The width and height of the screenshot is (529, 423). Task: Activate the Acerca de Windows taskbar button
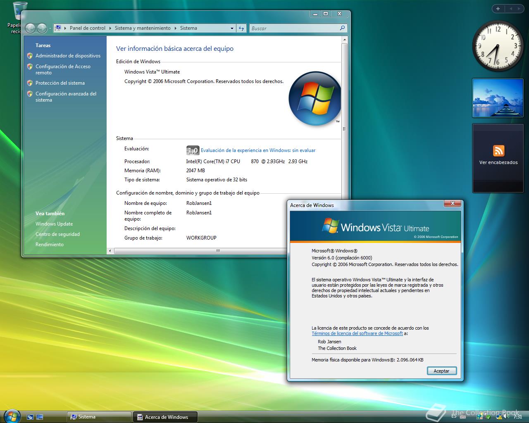[165, 417]
